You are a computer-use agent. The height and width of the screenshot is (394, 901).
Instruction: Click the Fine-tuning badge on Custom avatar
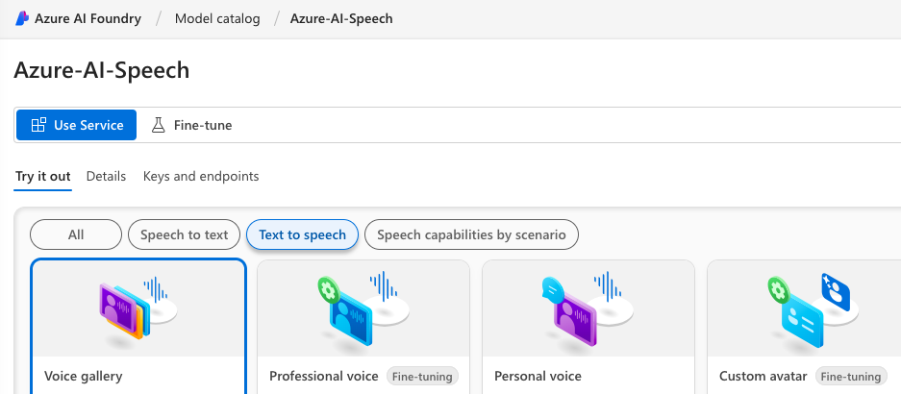point(850,376)
